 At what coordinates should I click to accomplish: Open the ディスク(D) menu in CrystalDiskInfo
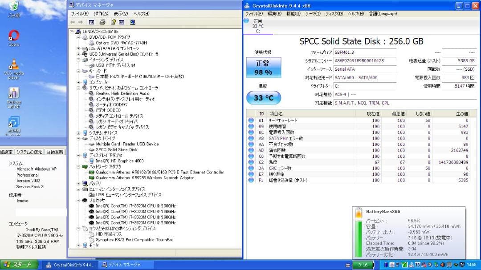[x=334, y=14]
